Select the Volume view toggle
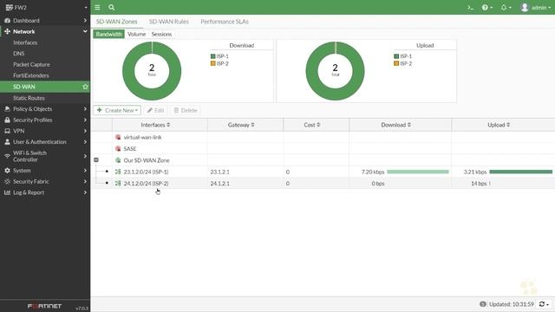 tap(137, 34)
